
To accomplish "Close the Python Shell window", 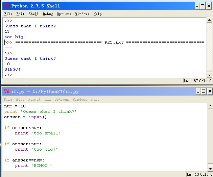I will 209,6.
